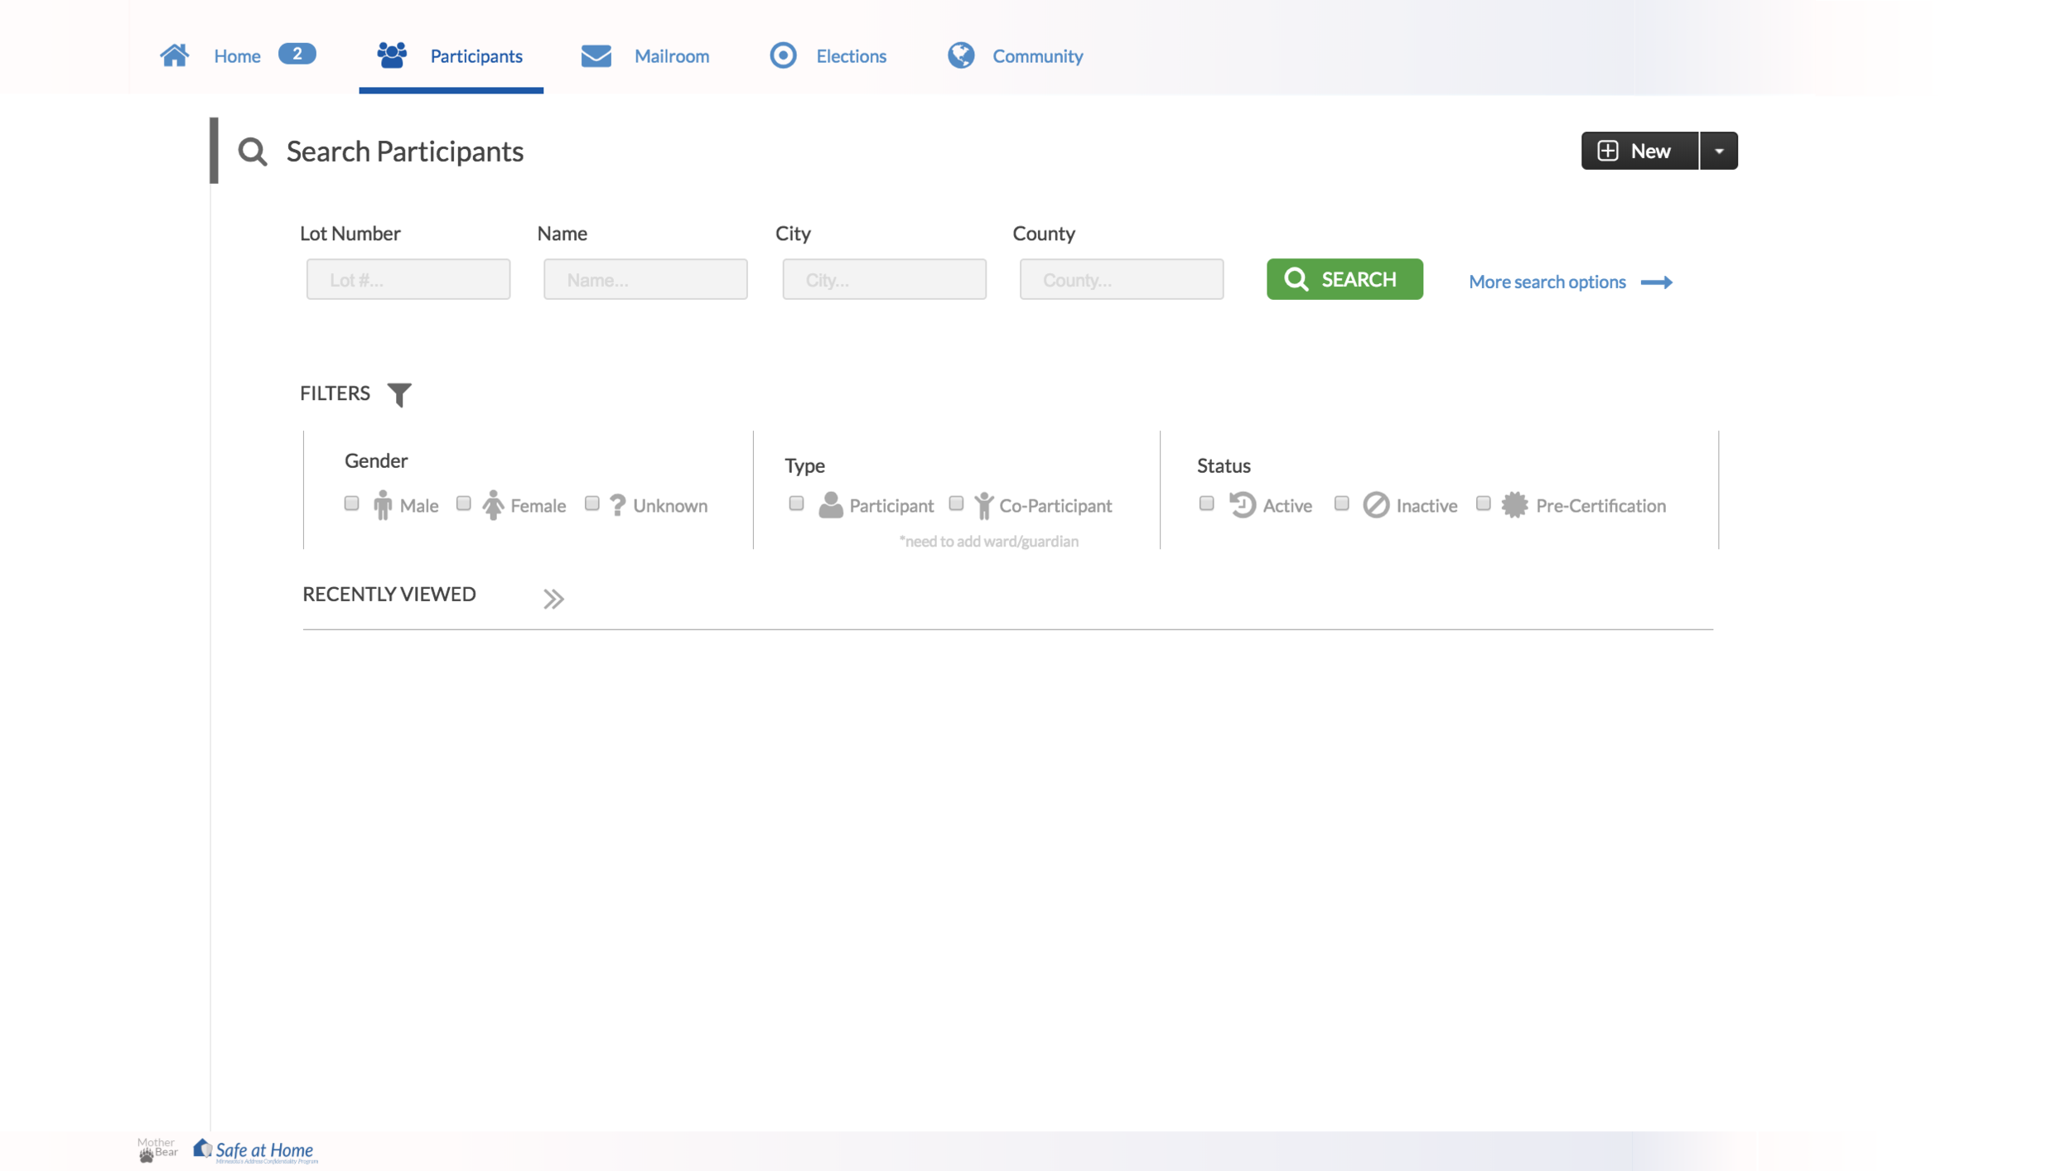The image size is (2071, 1171).
Task: Click the Participants group icon
Action: 391,55
